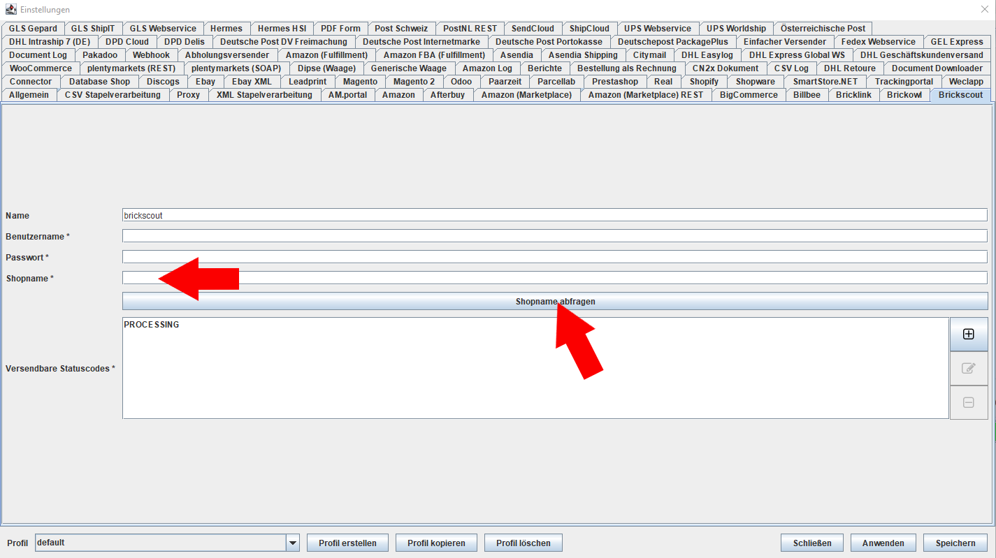Select PROCESSING entry in status codes list
Viewport: 996px width, 558px height.
pos(152,325)
